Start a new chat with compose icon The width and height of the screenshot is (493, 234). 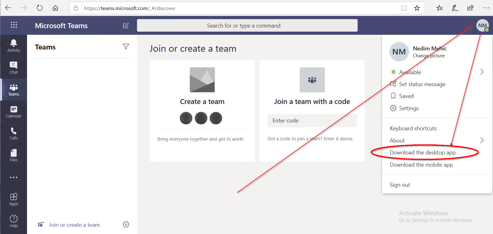tap(126, 25)
